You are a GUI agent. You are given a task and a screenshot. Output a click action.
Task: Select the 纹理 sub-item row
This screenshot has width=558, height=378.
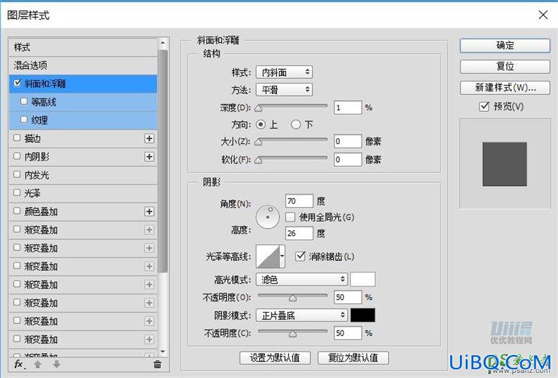click(x=83, y=120)
